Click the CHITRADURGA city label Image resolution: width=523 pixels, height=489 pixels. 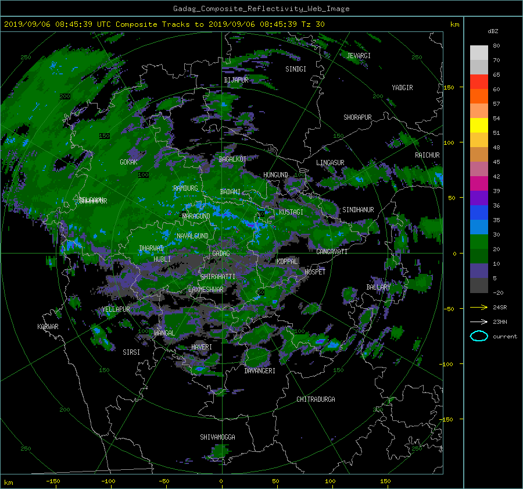(316, 399)
